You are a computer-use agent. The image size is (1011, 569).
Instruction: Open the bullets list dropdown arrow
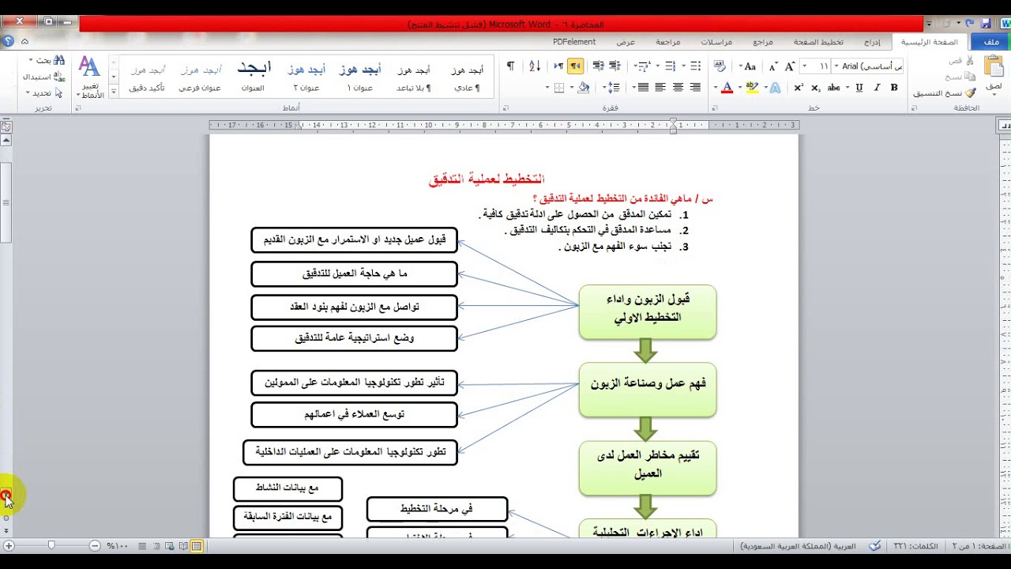point(684,66)
